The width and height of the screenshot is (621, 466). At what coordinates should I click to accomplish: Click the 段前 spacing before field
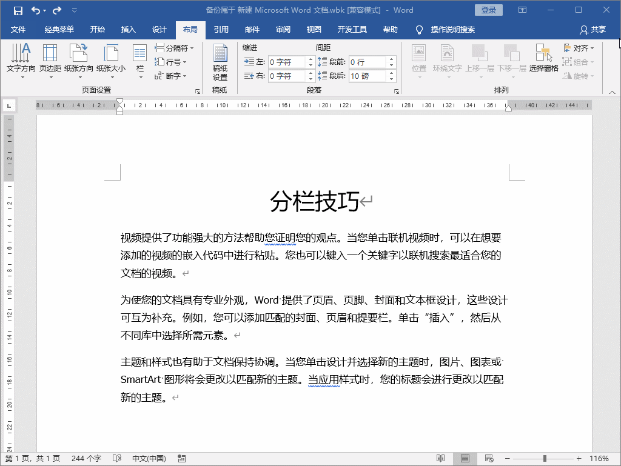[x=367, y=62]
